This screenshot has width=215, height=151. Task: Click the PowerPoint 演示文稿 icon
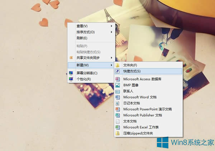coord(117,109)
